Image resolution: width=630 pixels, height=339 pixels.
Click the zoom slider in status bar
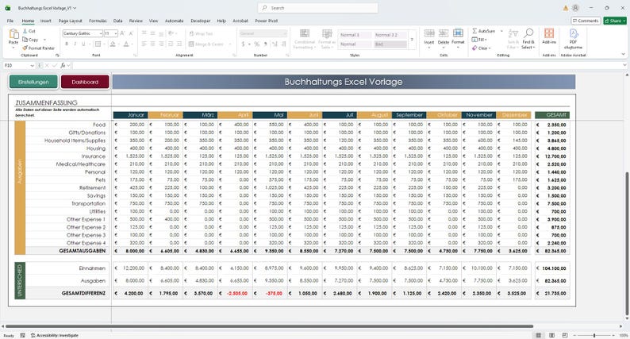pyautogui.click(x=594, y=335)
